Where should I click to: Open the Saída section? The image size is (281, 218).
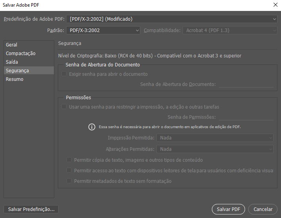[12, 62]
